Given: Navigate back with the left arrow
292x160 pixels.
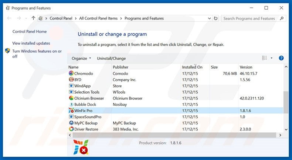Looking at the screenshot, I should click(9, 18).
